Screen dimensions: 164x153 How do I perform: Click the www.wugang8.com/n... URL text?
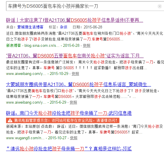(x=25, y=138)
